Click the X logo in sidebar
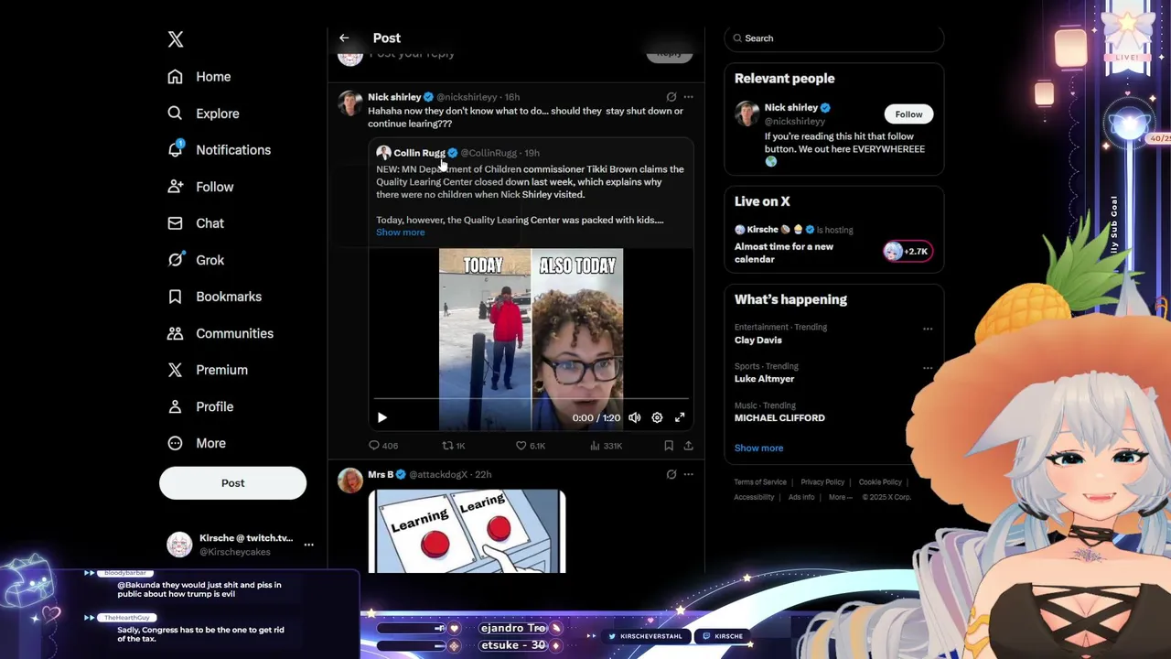Screen dimensions: 1171x659 tap(176, 38)
